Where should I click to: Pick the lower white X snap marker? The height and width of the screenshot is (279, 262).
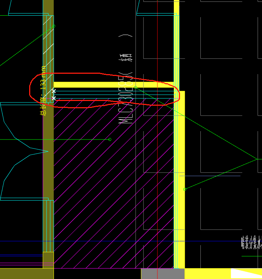tap(54, 98)
